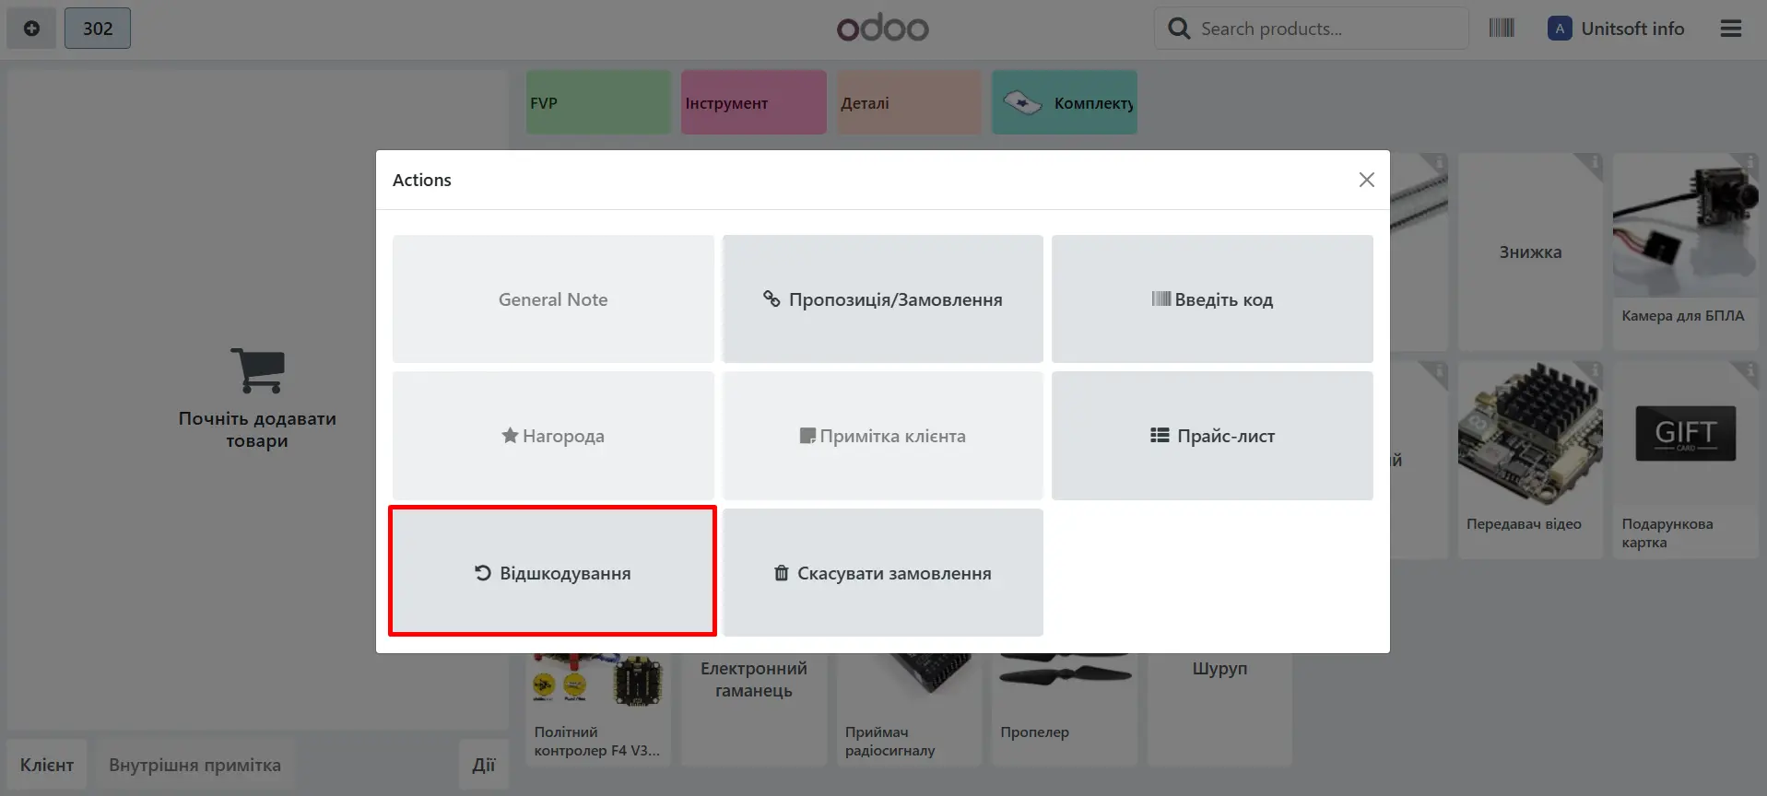
Task: Select the Нагорода reward action
Action: (x=552, y=436)
